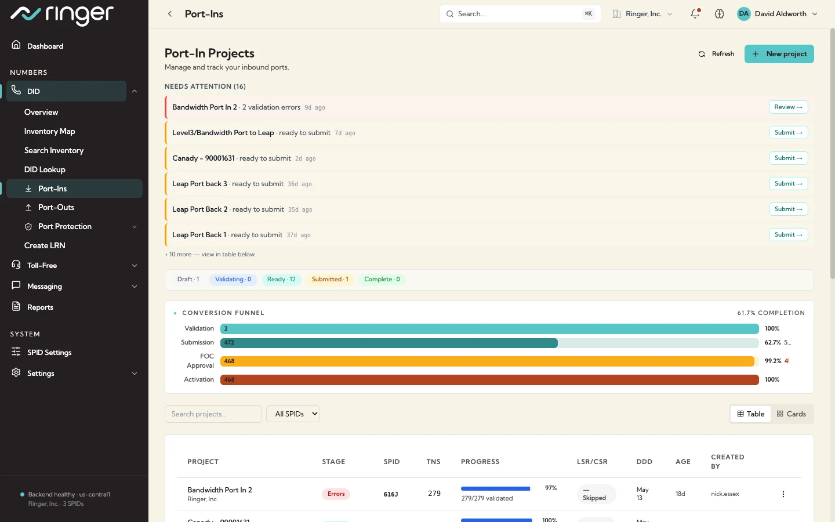The width and height of the screenshot is (835, 522).
Task: Click the FOC Approval funnel bar
Action: coord(487,361)
